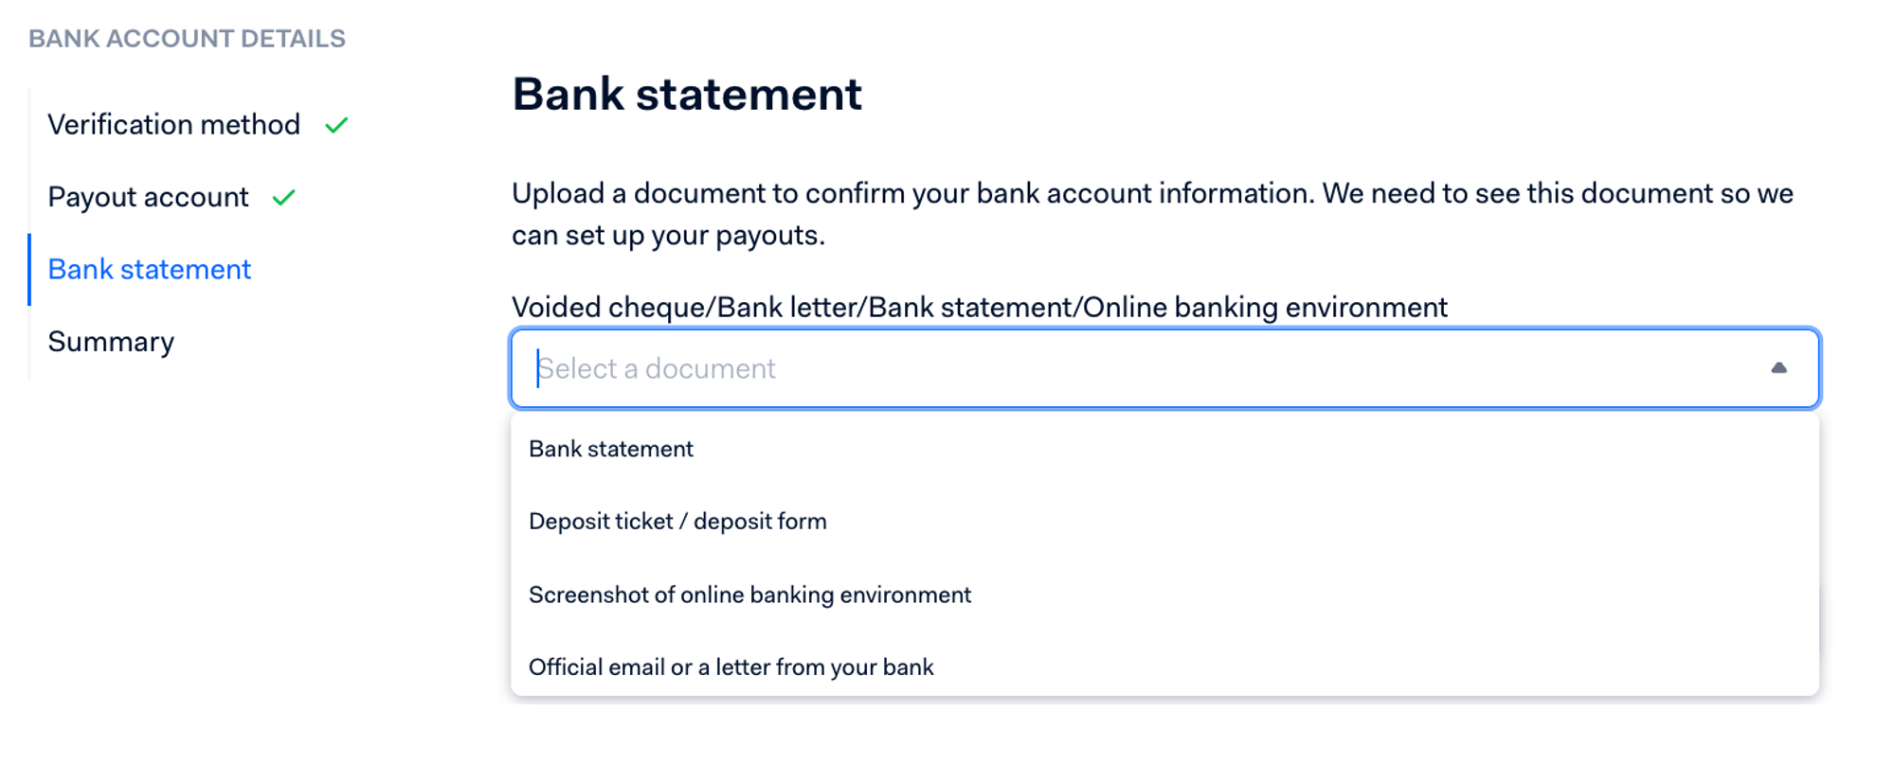
Task: Click the 'Select a document' input field
Action: 1042,368
